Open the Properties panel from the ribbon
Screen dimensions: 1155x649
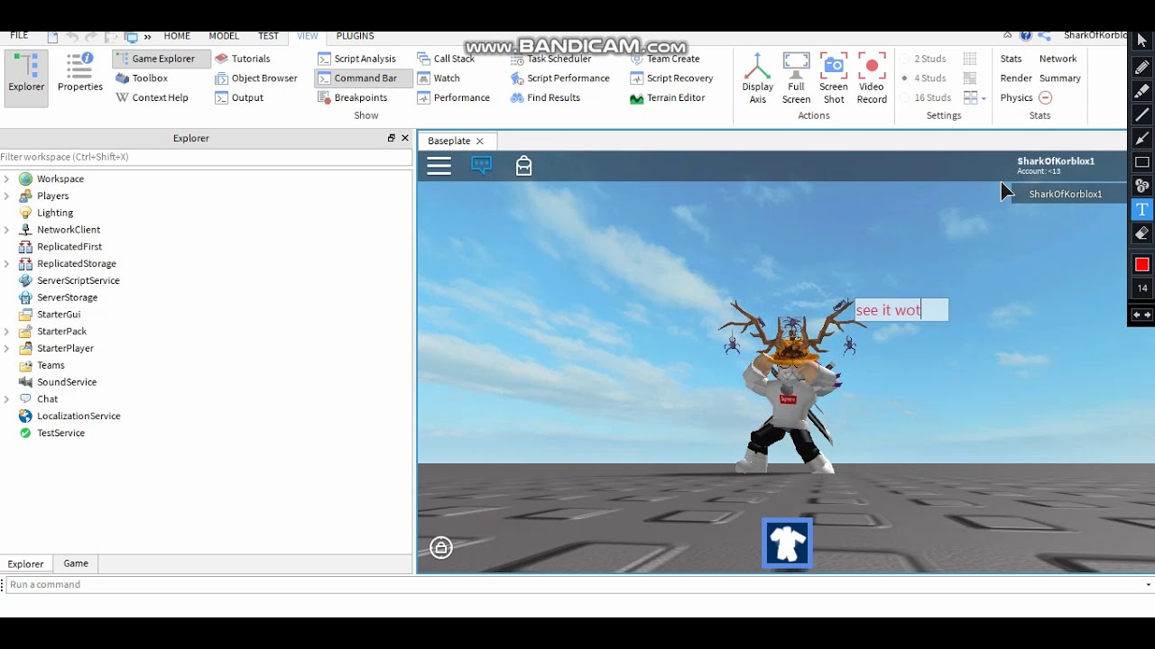coord(80,73)
